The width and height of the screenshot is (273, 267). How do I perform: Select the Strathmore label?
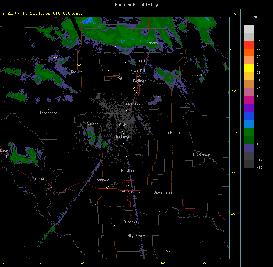[163, 193]
